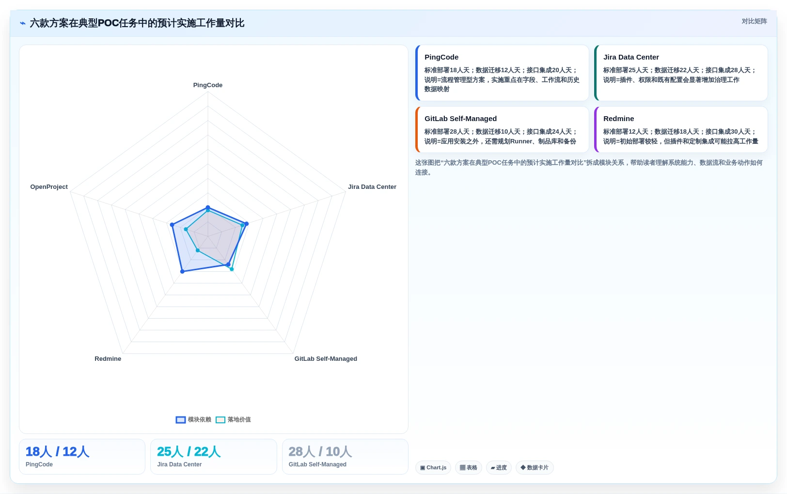The height and width of the screenshot is (494, 787).
Task: Select the 18人 / 12人 PingCode stat card
Action: (x=82, y=457)
